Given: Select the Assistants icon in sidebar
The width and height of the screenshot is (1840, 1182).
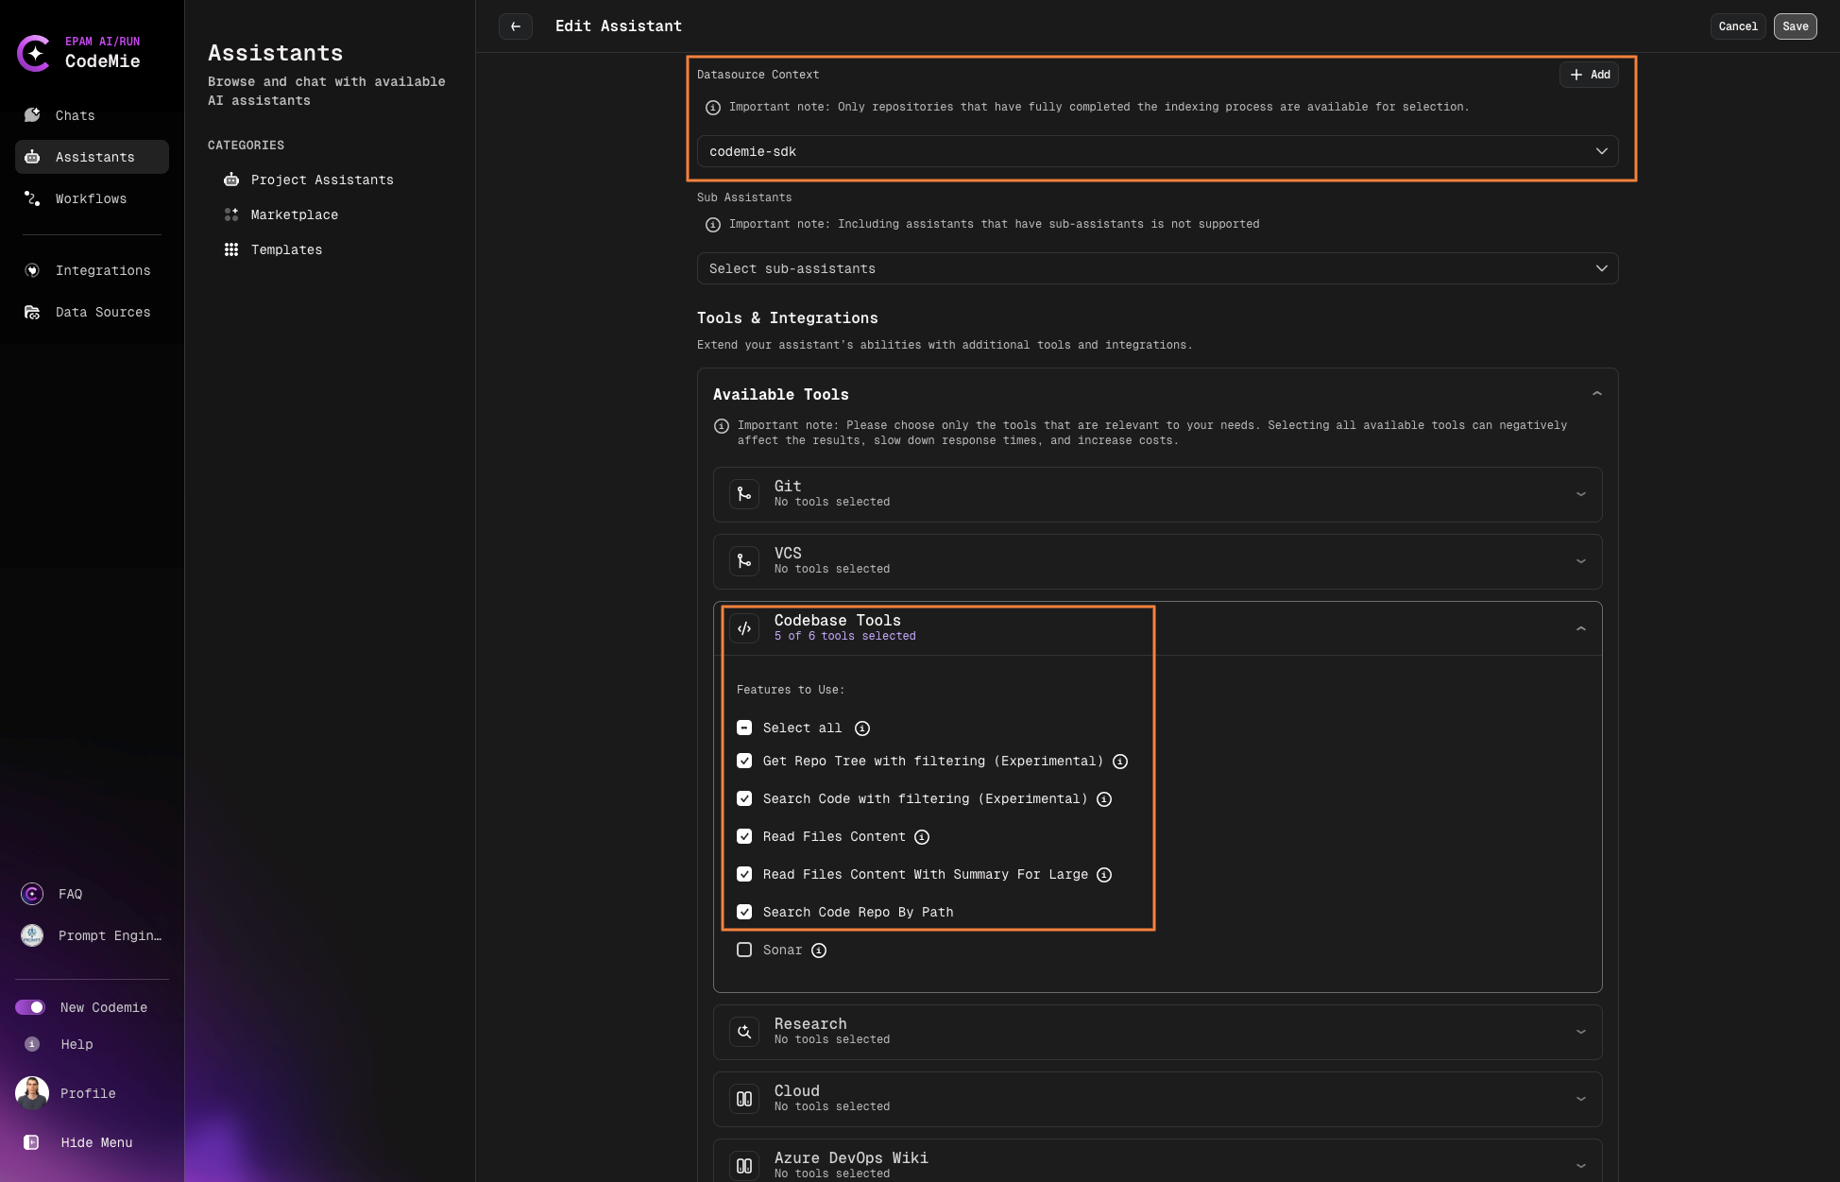Looking at the screenshot, I should (x=31, y=157).
